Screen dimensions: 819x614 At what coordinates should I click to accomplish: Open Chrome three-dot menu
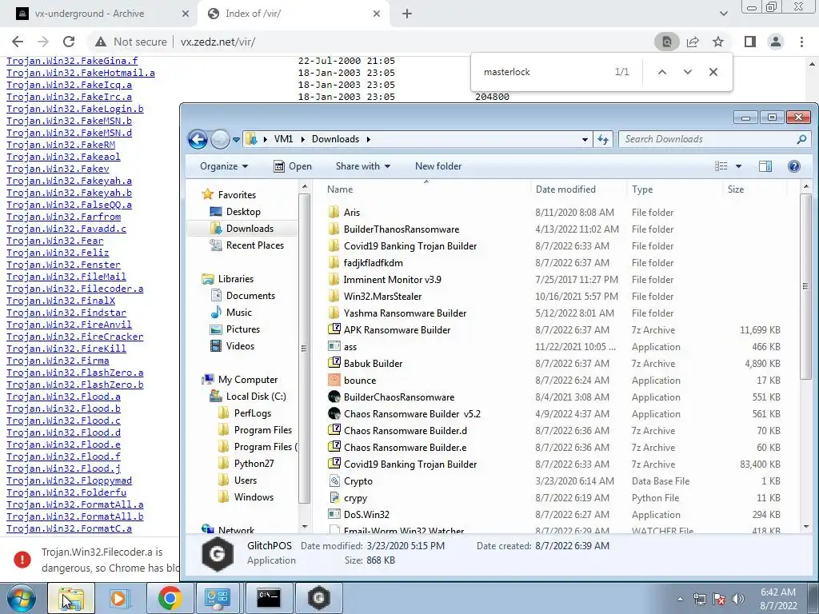801,42
